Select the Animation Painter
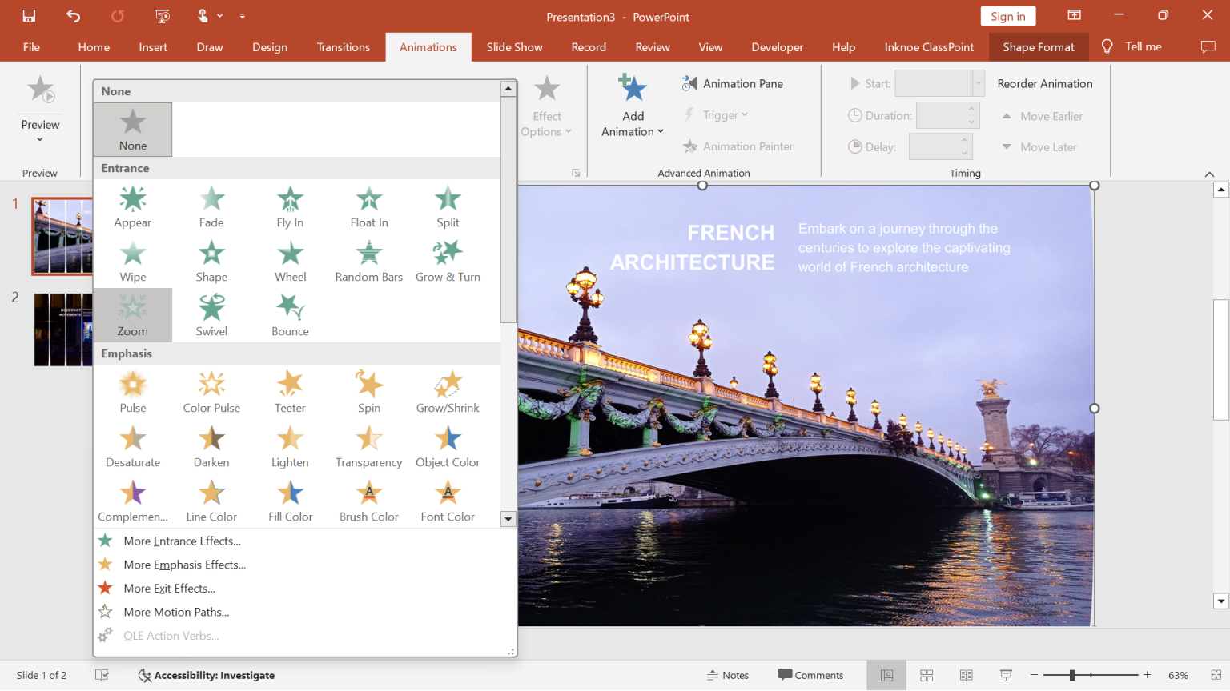This screenshot has height=691, width=1230. [x=738, y=146]
